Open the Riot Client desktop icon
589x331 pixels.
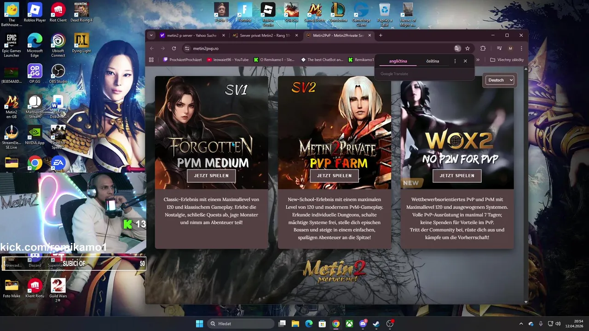point(58,12)
